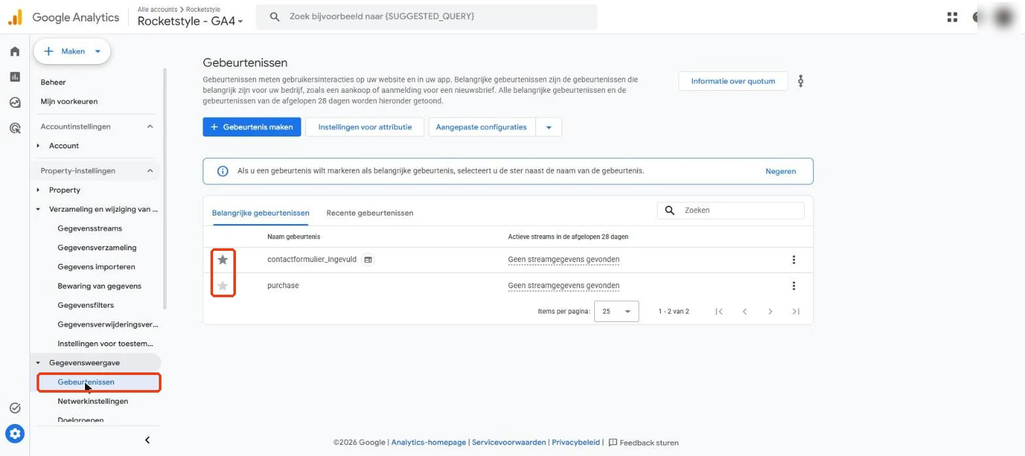The image size is (1025, 456).
Task: Switch to Recente gebeurtenissen tab
Action: tap(370, 213)
